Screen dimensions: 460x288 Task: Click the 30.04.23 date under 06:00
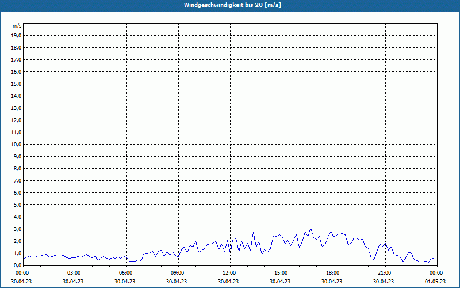pyautogui.click(x=125, y=281)
